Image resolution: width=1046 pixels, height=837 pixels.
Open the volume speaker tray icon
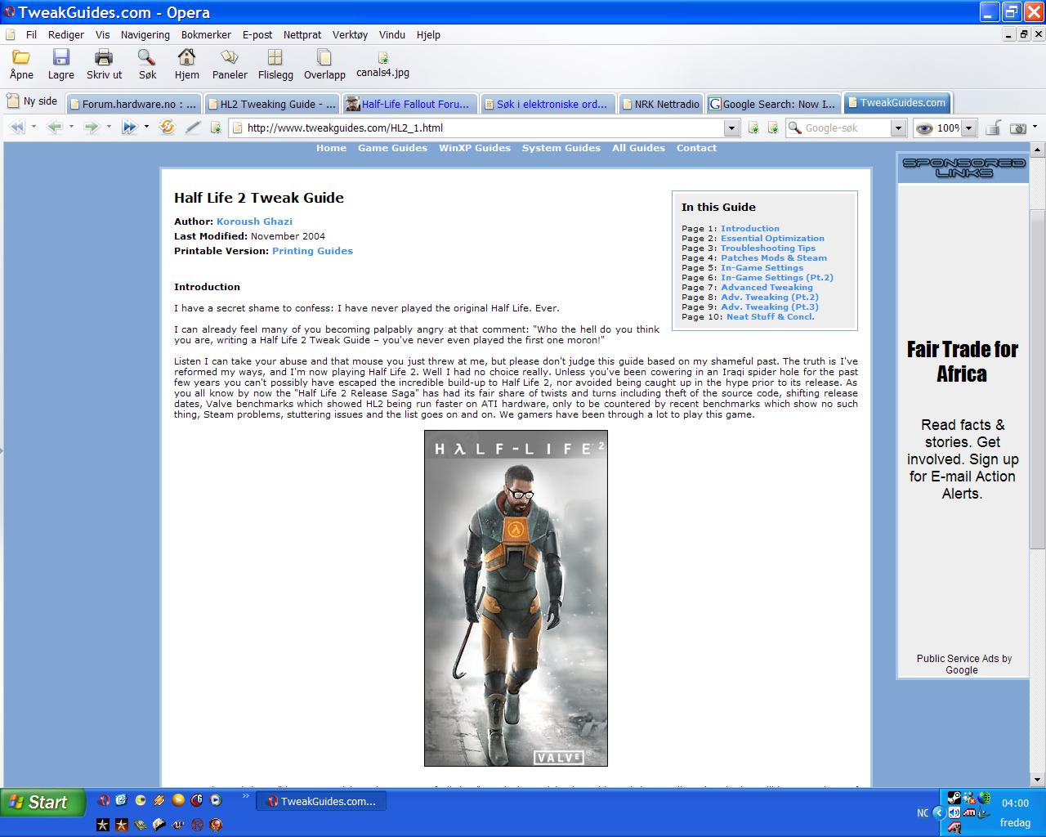click(954, 812)
